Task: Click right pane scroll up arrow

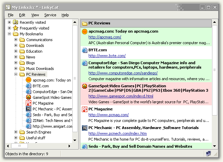Action: coord(215,22)
